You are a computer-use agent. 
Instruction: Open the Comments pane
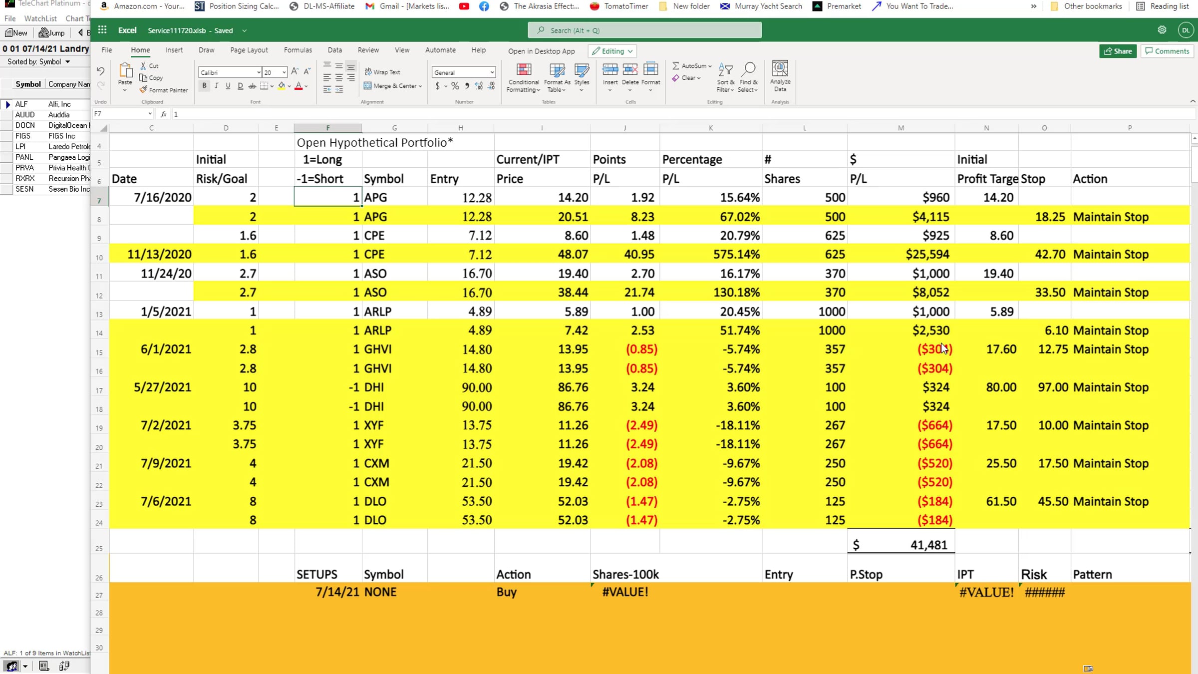1167,51
